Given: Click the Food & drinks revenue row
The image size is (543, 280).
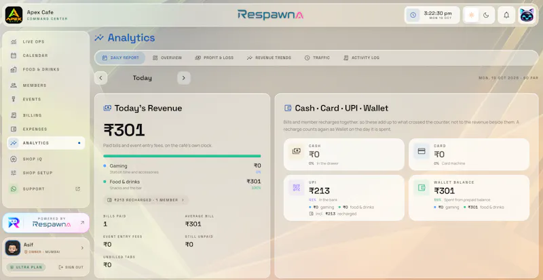Looking at the screenshot, I should (182, 184).
